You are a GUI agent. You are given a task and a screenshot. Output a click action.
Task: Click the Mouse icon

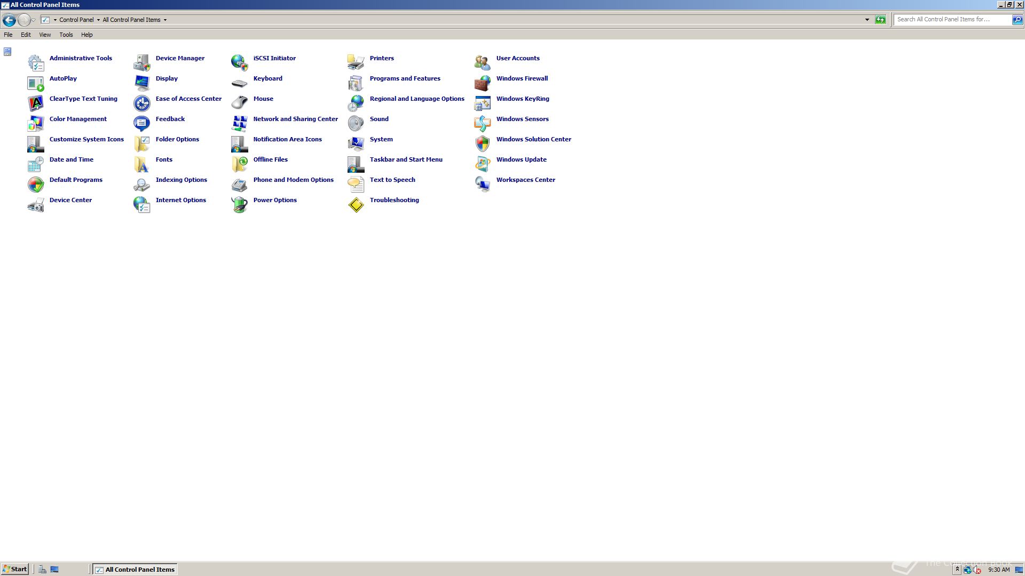(x=240, y=103)
